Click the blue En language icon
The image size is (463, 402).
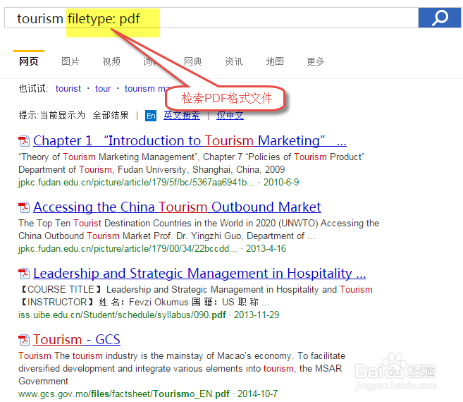click(151, 116)
